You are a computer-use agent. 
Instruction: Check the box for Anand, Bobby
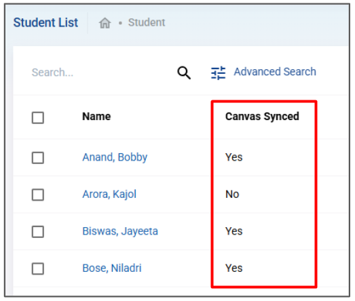point(38,158)
